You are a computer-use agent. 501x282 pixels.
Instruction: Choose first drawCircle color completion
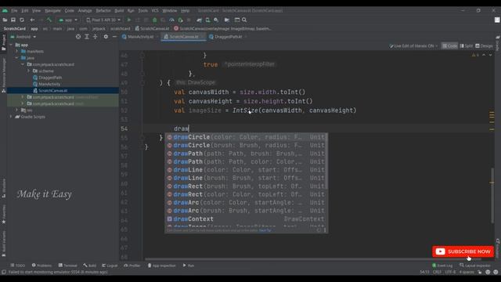click(246, 137)
